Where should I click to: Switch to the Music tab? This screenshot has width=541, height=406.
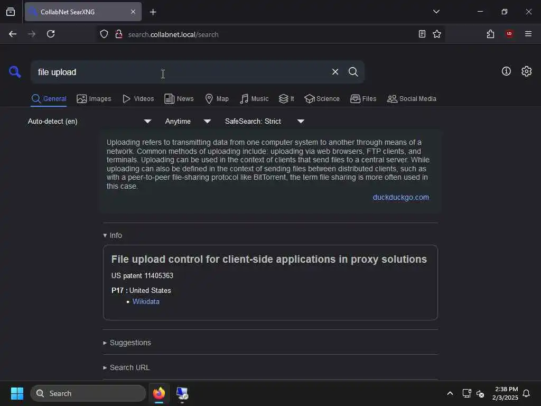coord(254,99)
